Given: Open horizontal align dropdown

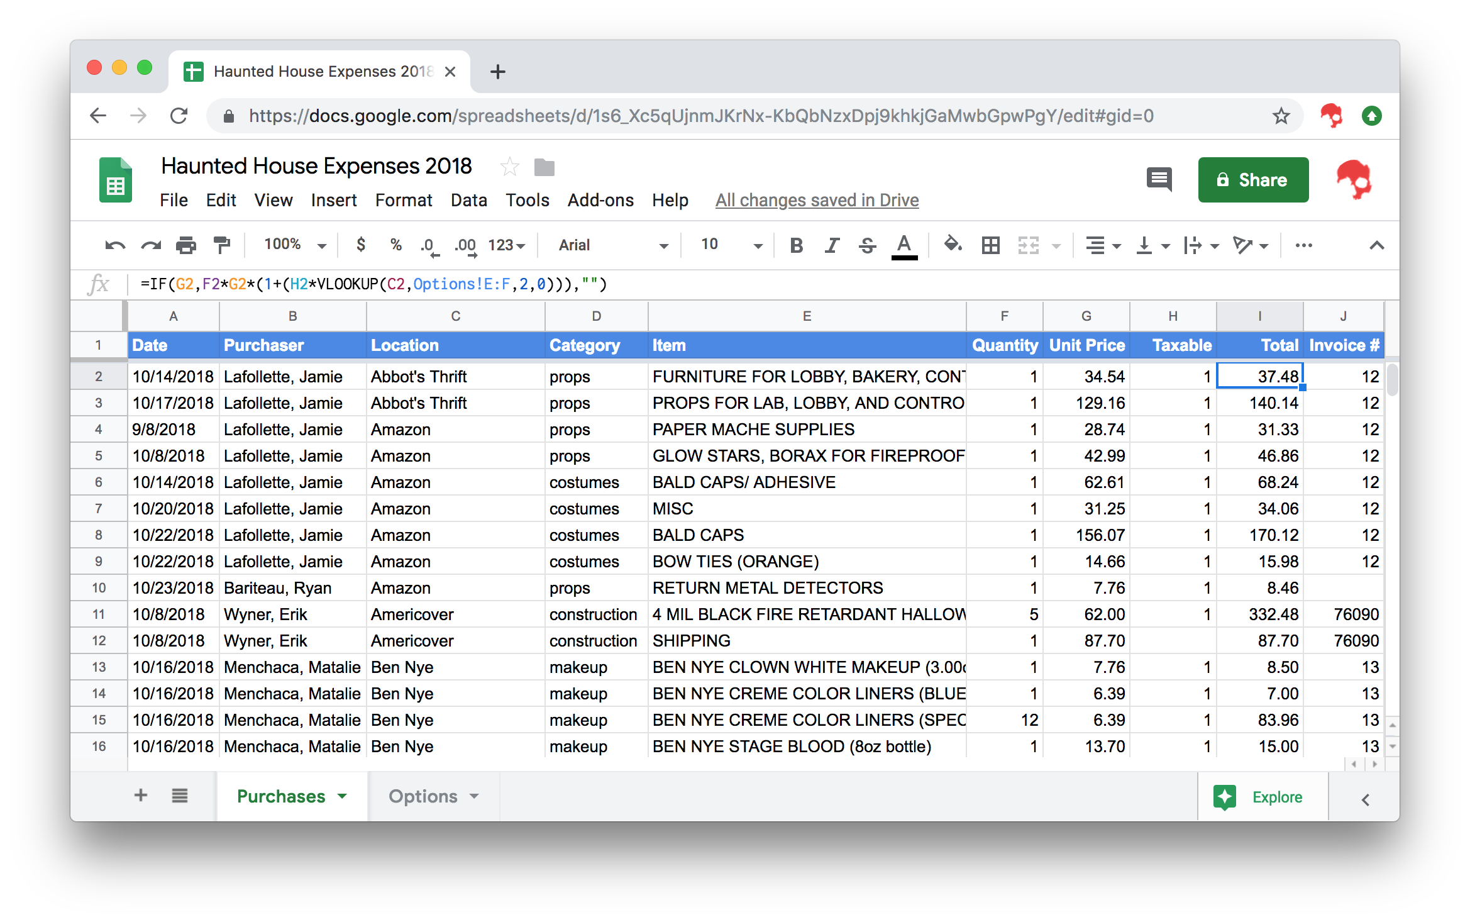Looking at the screenshot, I should (1103, 245).
